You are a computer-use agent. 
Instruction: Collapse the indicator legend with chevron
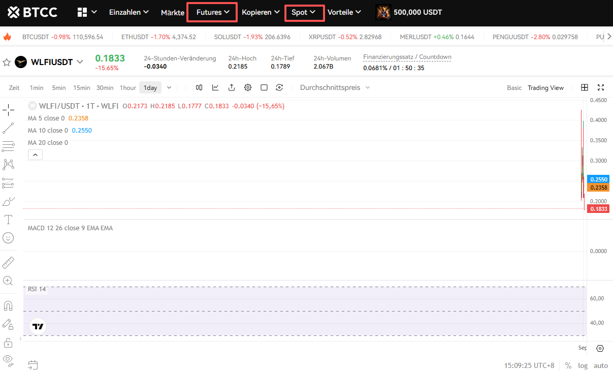35,154
